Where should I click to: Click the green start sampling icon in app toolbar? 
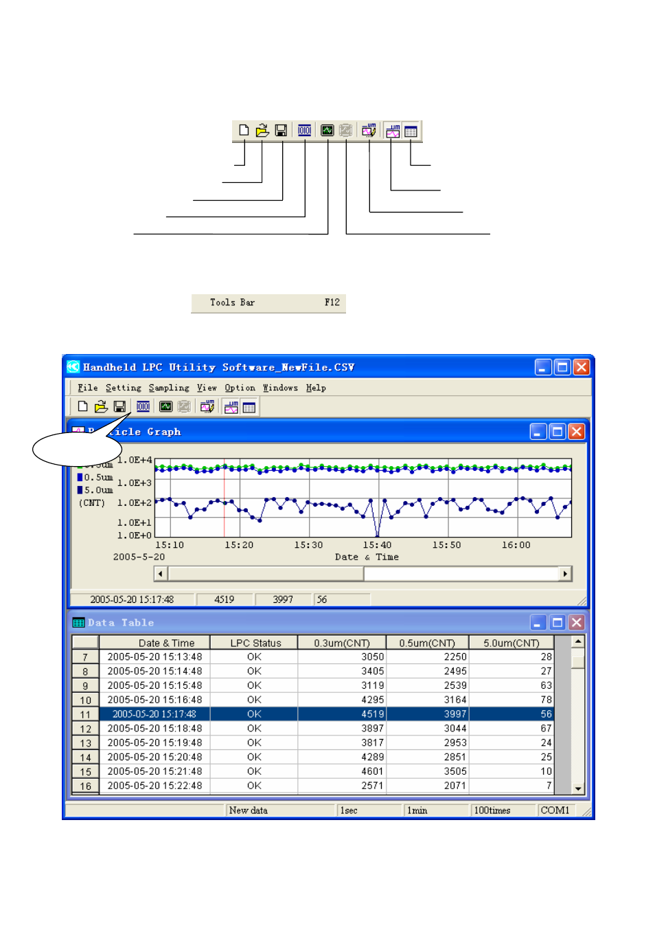point(165,407)
